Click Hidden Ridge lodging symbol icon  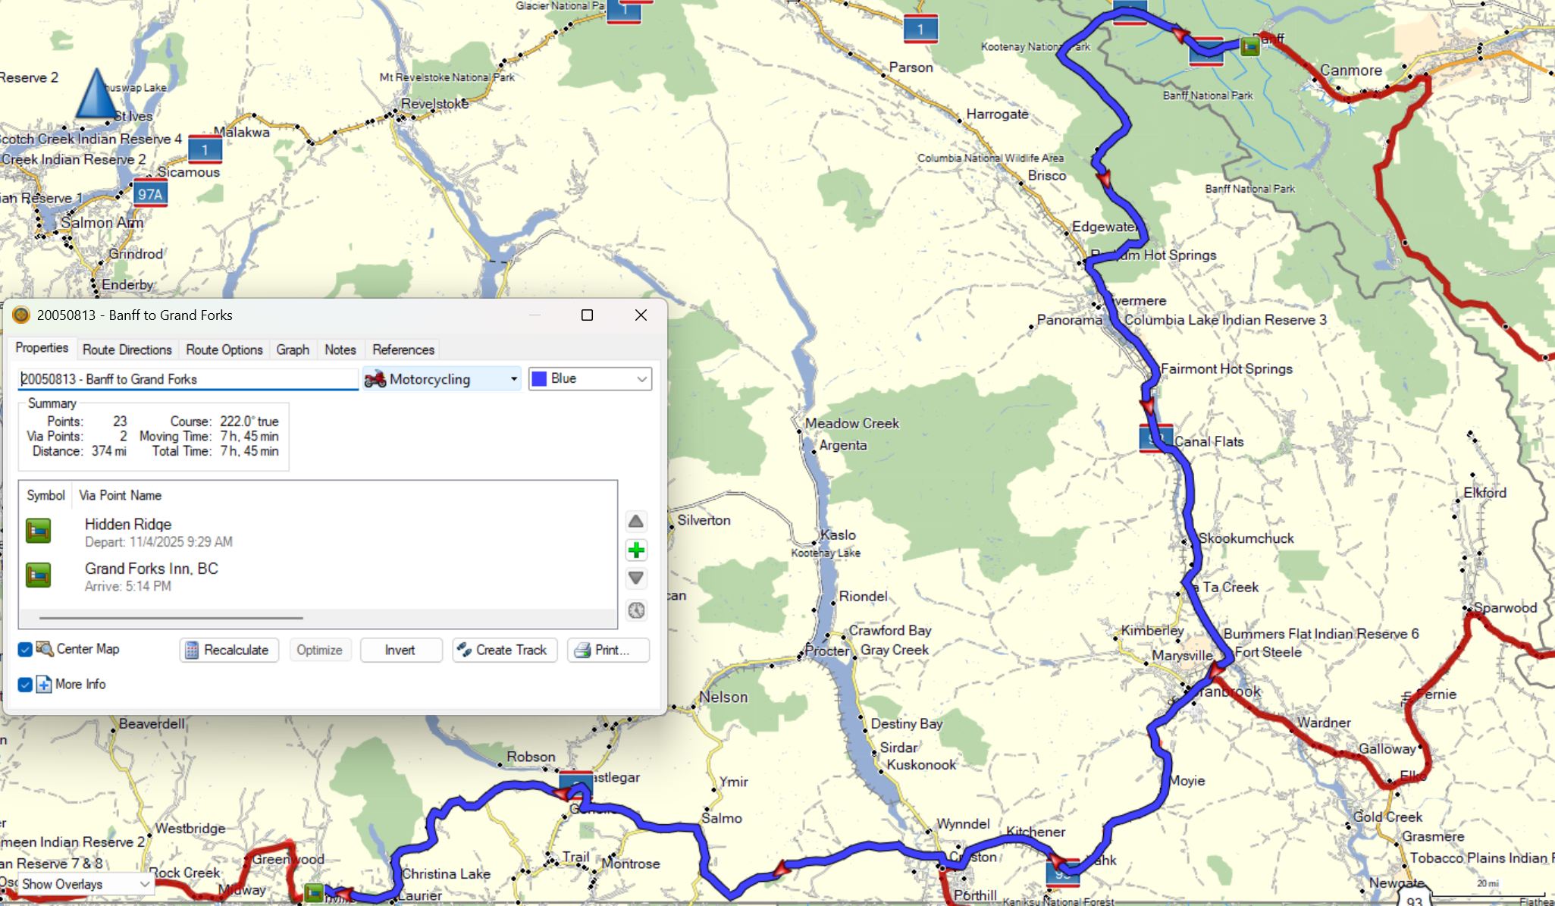pos(39,531)
